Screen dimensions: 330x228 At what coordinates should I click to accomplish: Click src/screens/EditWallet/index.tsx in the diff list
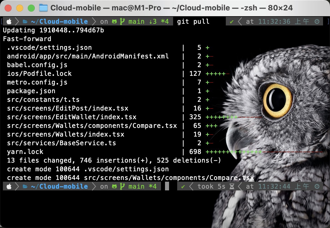coord(72,117)
